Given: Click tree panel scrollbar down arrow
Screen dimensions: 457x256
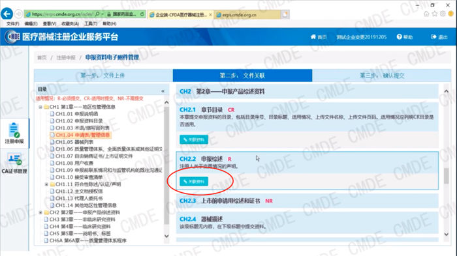Looking at the screenshot, I should [x=166, y=236].
